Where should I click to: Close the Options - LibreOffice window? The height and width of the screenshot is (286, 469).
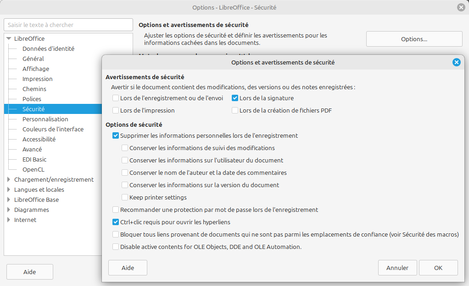click(x=461, y=7)
